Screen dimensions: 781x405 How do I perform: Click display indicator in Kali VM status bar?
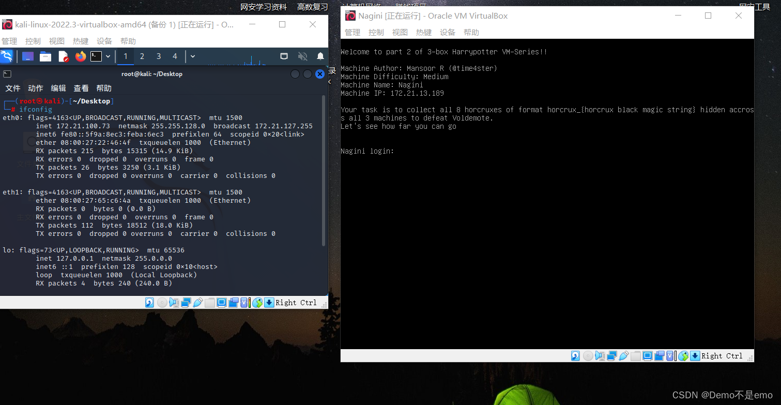click(222, 303)
